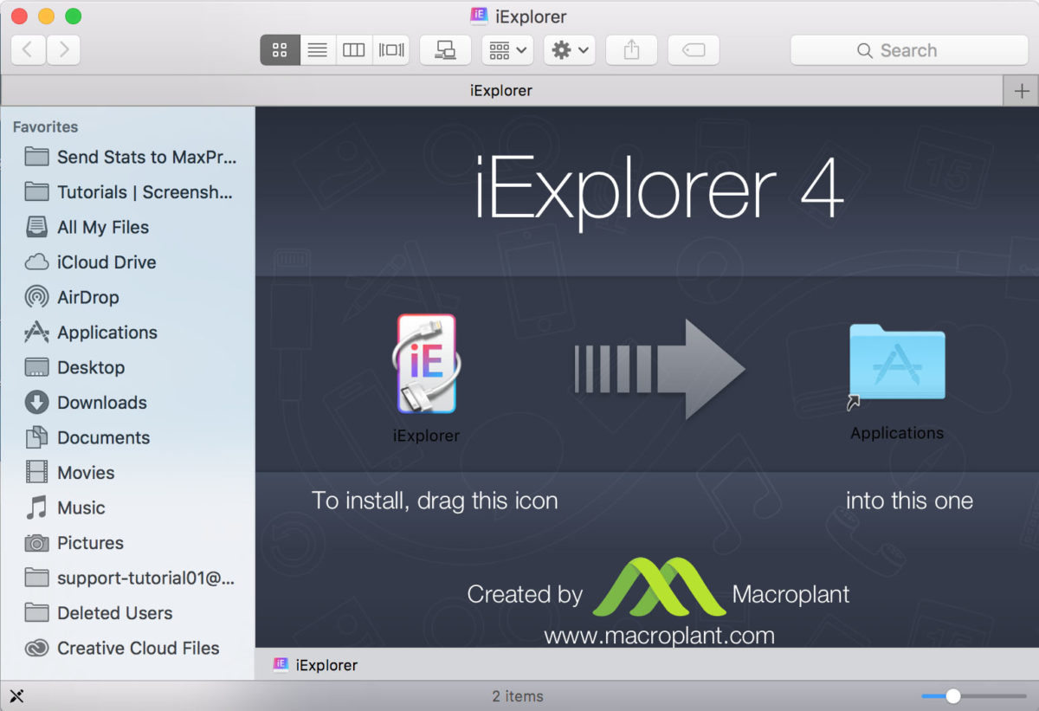Click the iExplorer entry in path bar

[x=316, y=665]
